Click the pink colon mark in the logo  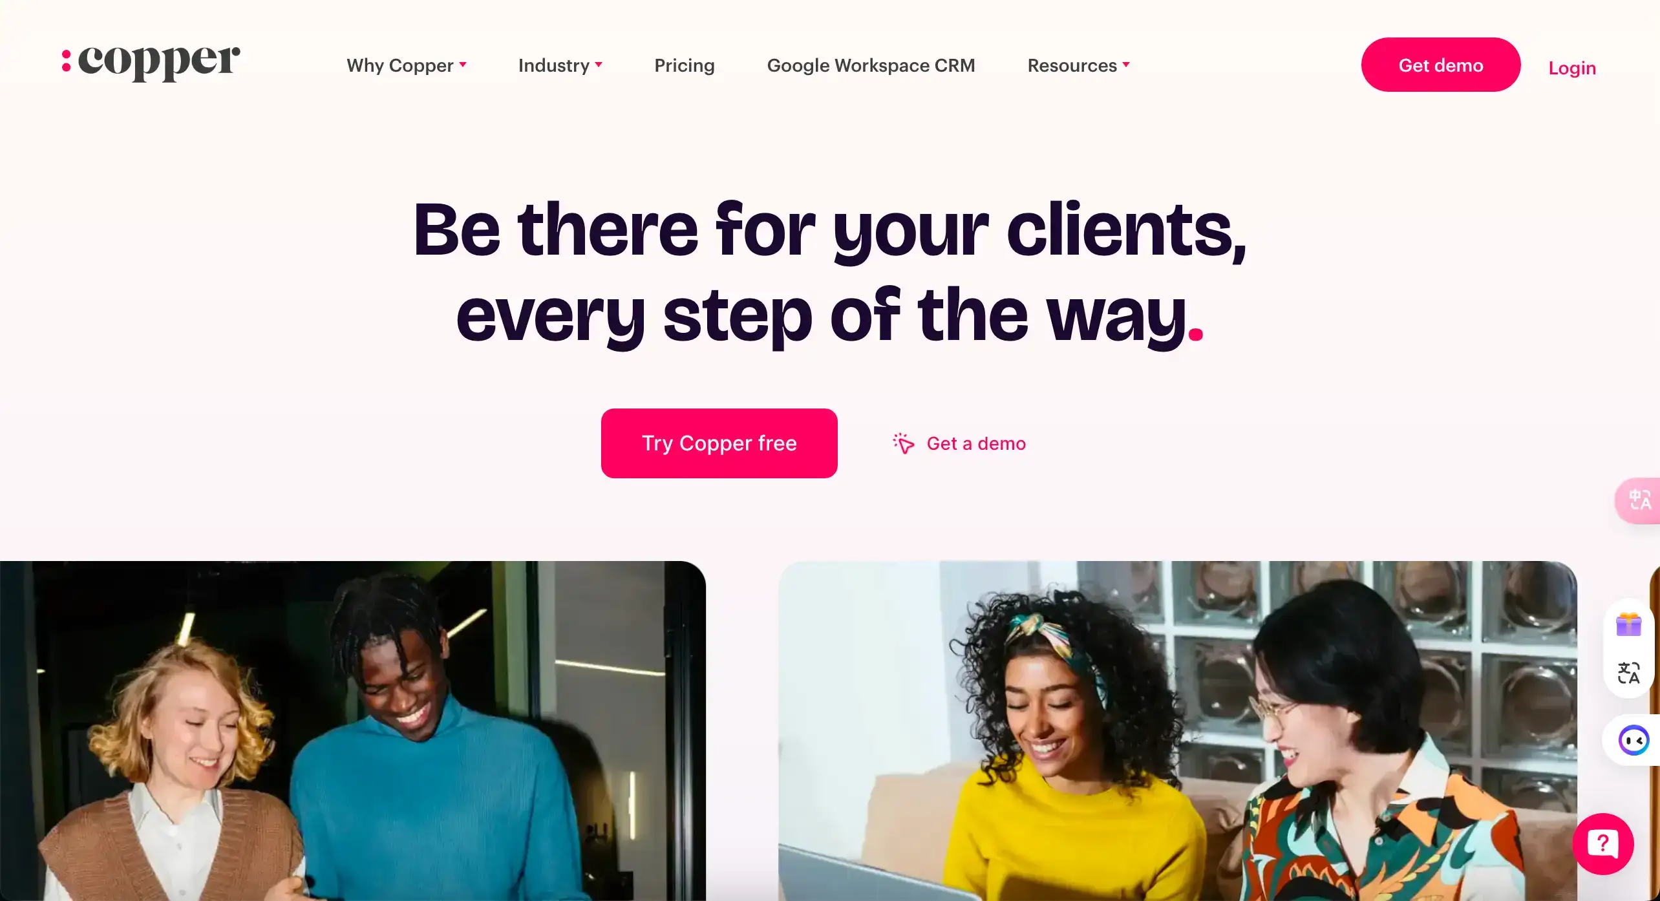66,61
